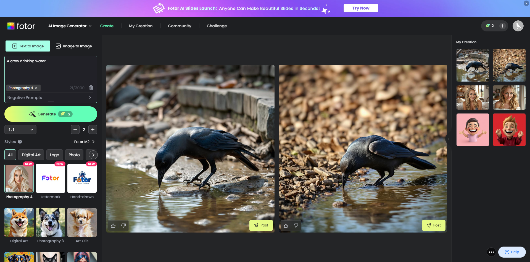Filter styles by Digital Art
Viewport: 530px width, 262px height.
click(x=31, y=155)
